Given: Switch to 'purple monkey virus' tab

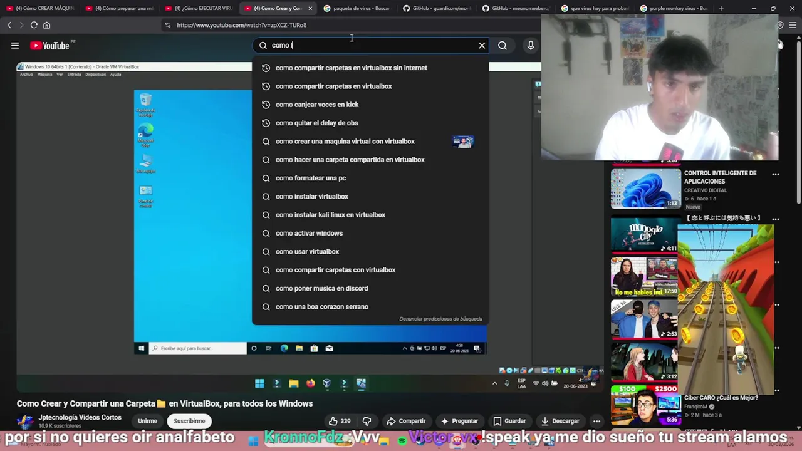Looking at the screenshot, I should [674, 8].
